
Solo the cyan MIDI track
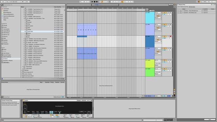point(168,13)
